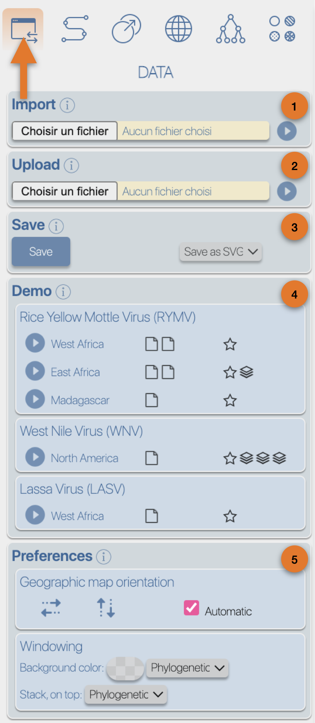Viewport: 315px width, 723px height.
Task: Play the Lassa Virus West Africa demo
Action: [35, 515]
